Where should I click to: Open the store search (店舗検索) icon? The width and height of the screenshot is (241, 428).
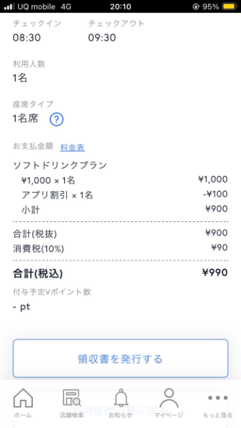(72, 398)
